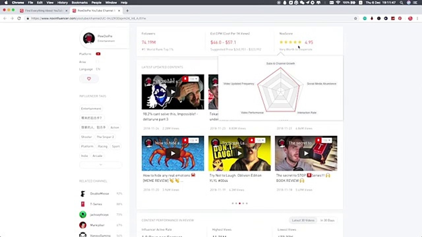The width and height of the screenshot is (422, 237).
Task: Click red subscribe bell on crab thumbnail
Action: (185, 141)
